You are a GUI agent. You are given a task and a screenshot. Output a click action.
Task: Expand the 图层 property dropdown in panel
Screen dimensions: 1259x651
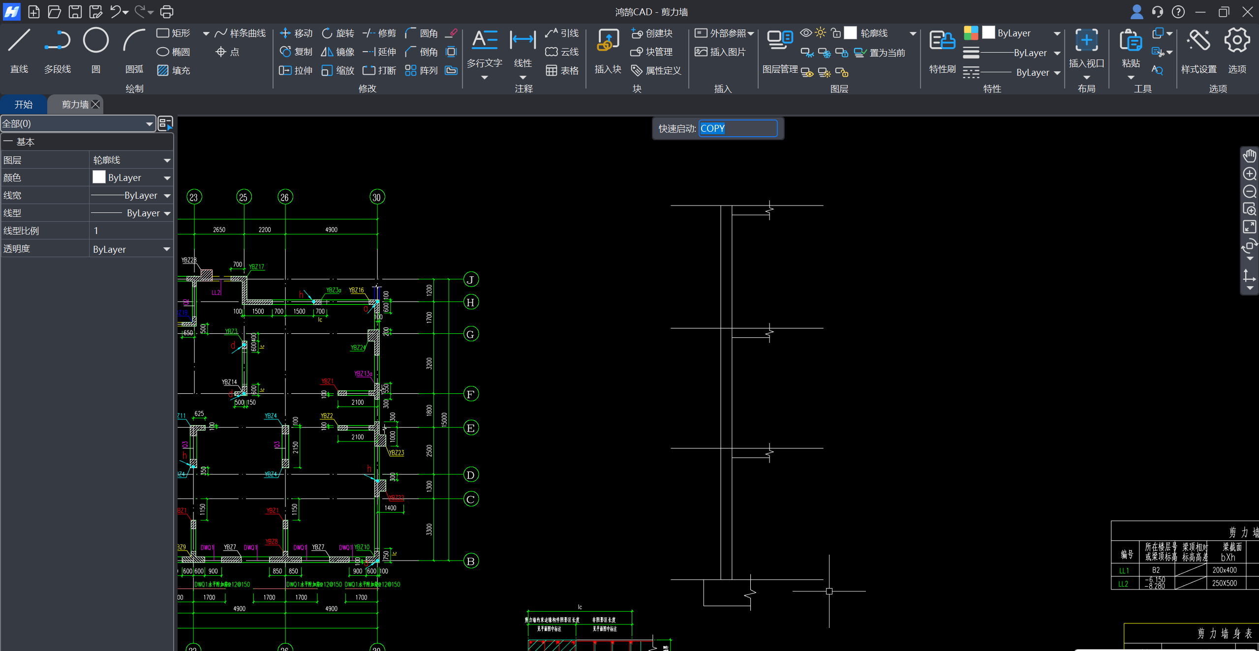click(167, 160)
